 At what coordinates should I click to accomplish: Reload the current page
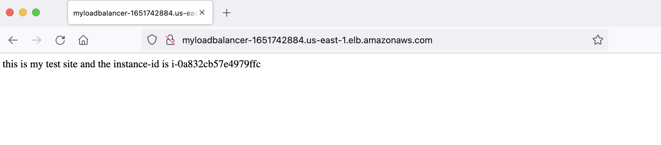point(60,40)
